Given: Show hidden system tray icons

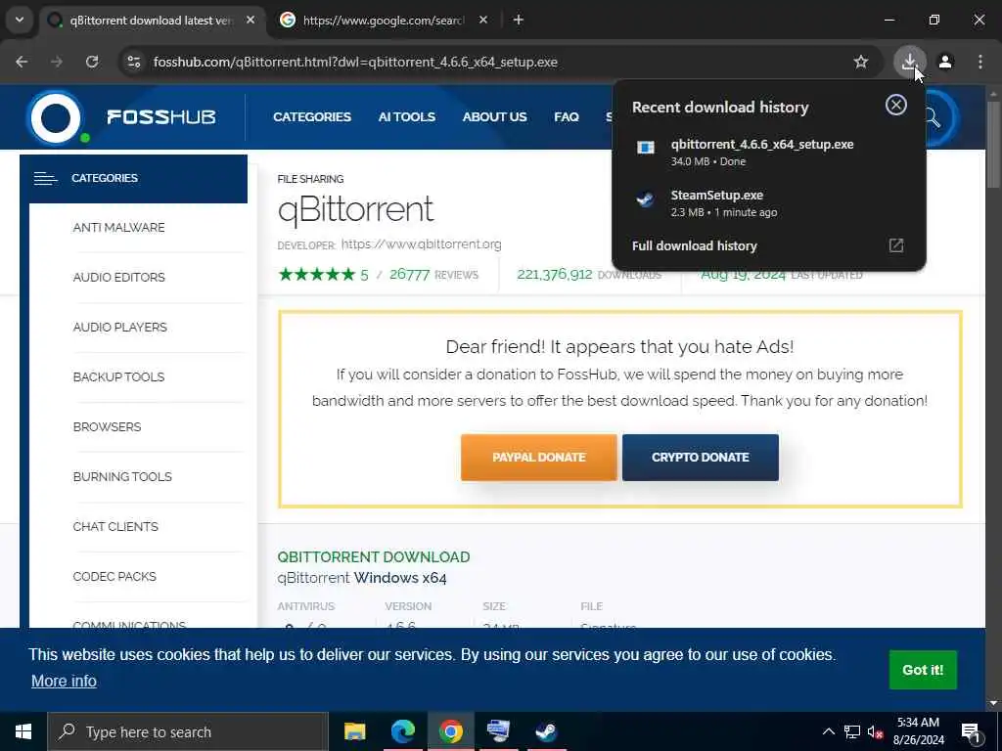Looking at the screenshot, I should tap(828, 731).
